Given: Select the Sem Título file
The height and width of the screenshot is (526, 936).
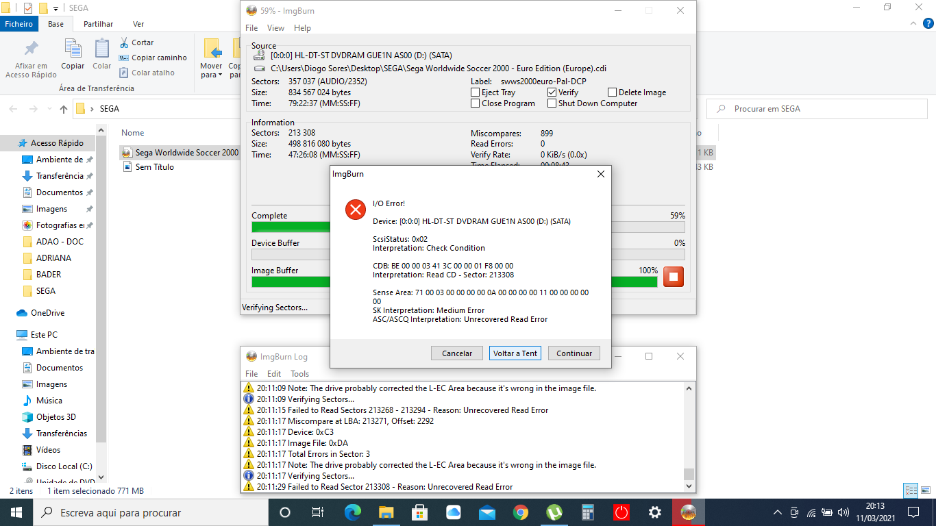Looking at the screenshot, I should coord(154,167).
